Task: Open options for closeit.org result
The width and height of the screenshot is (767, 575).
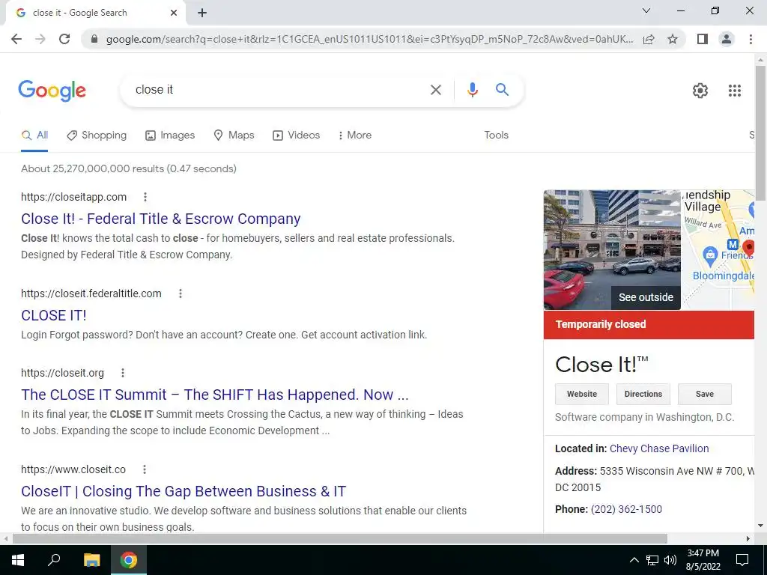Action: (122, 373)
